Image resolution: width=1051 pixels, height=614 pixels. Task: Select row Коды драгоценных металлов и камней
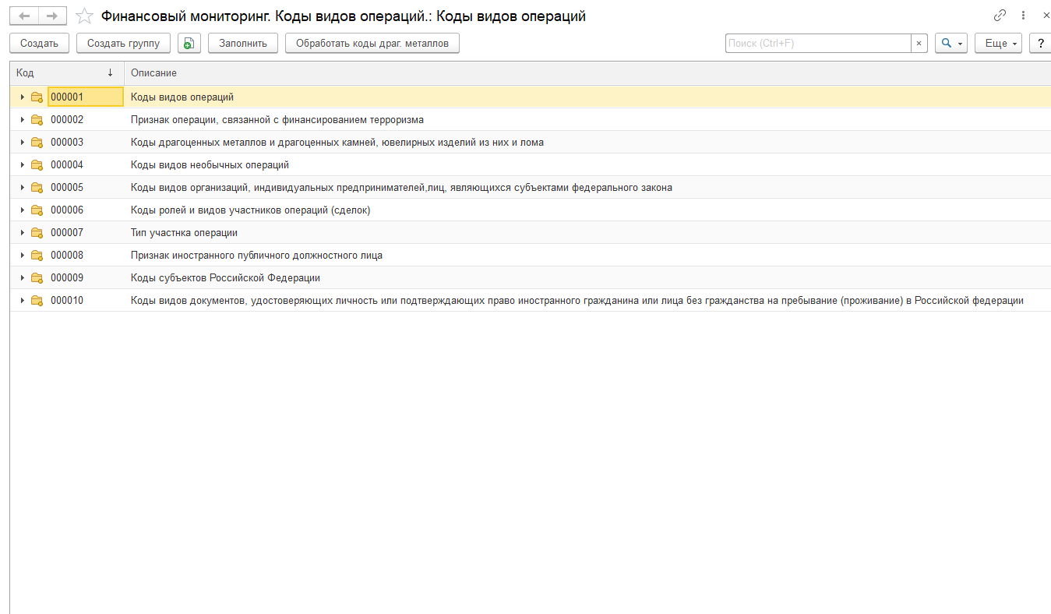click(x=530, y=143)
